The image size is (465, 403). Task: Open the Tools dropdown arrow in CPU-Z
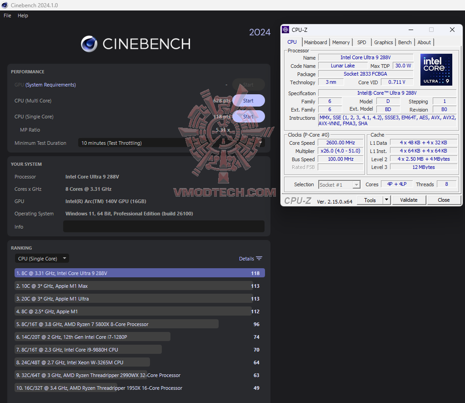tap(387, 200)
